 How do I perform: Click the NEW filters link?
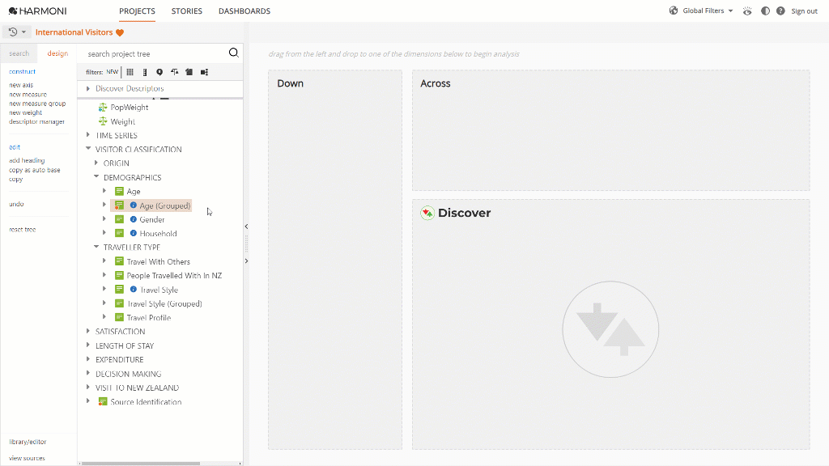coord(112,72)
